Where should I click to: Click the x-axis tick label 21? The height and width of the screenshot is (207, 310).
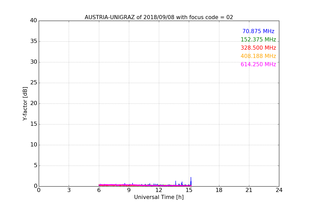(249, 190)
